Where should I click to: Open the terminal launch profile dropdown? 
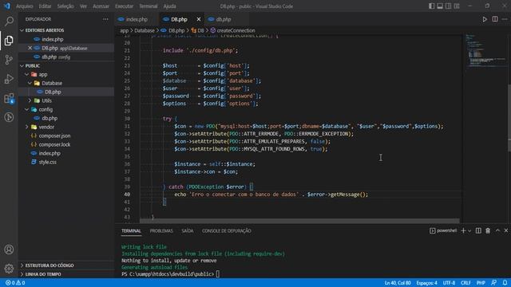[x=469, y=230]
